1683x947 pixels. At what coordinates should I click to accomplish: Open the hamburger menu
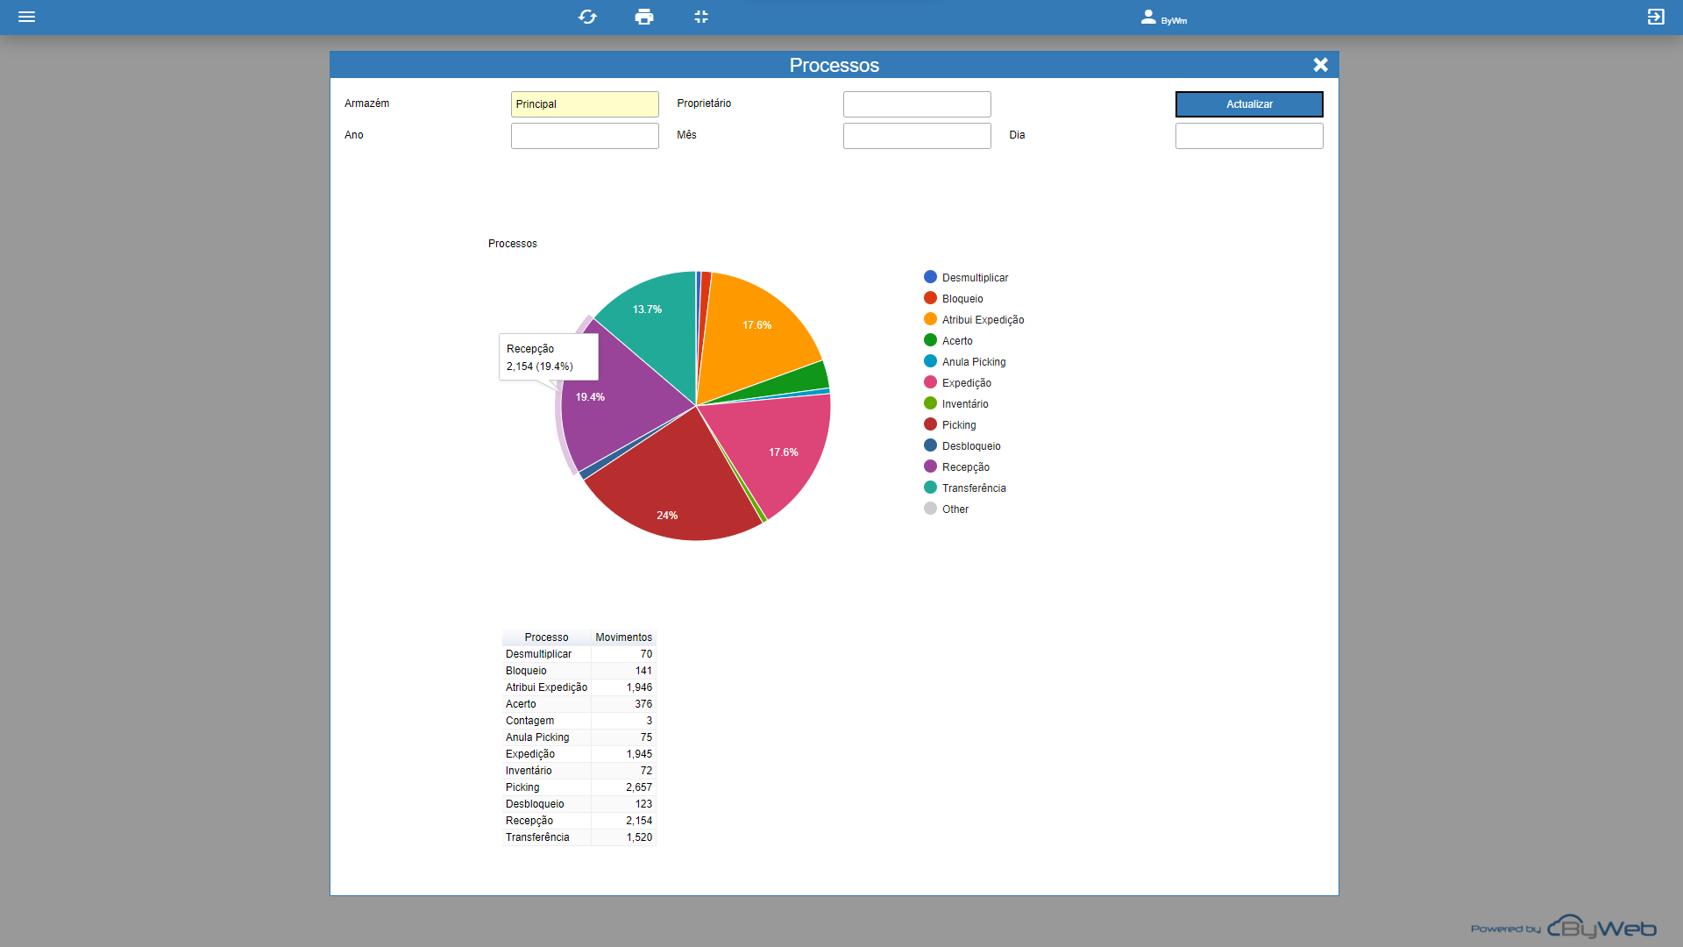(x=26, y=17)
